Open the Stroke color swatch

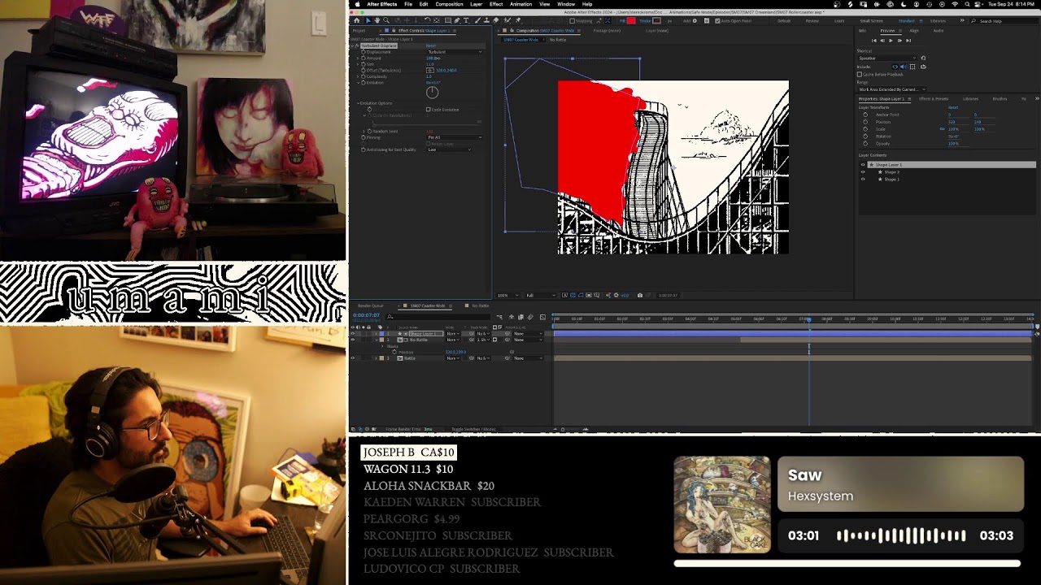pos(656,20)
